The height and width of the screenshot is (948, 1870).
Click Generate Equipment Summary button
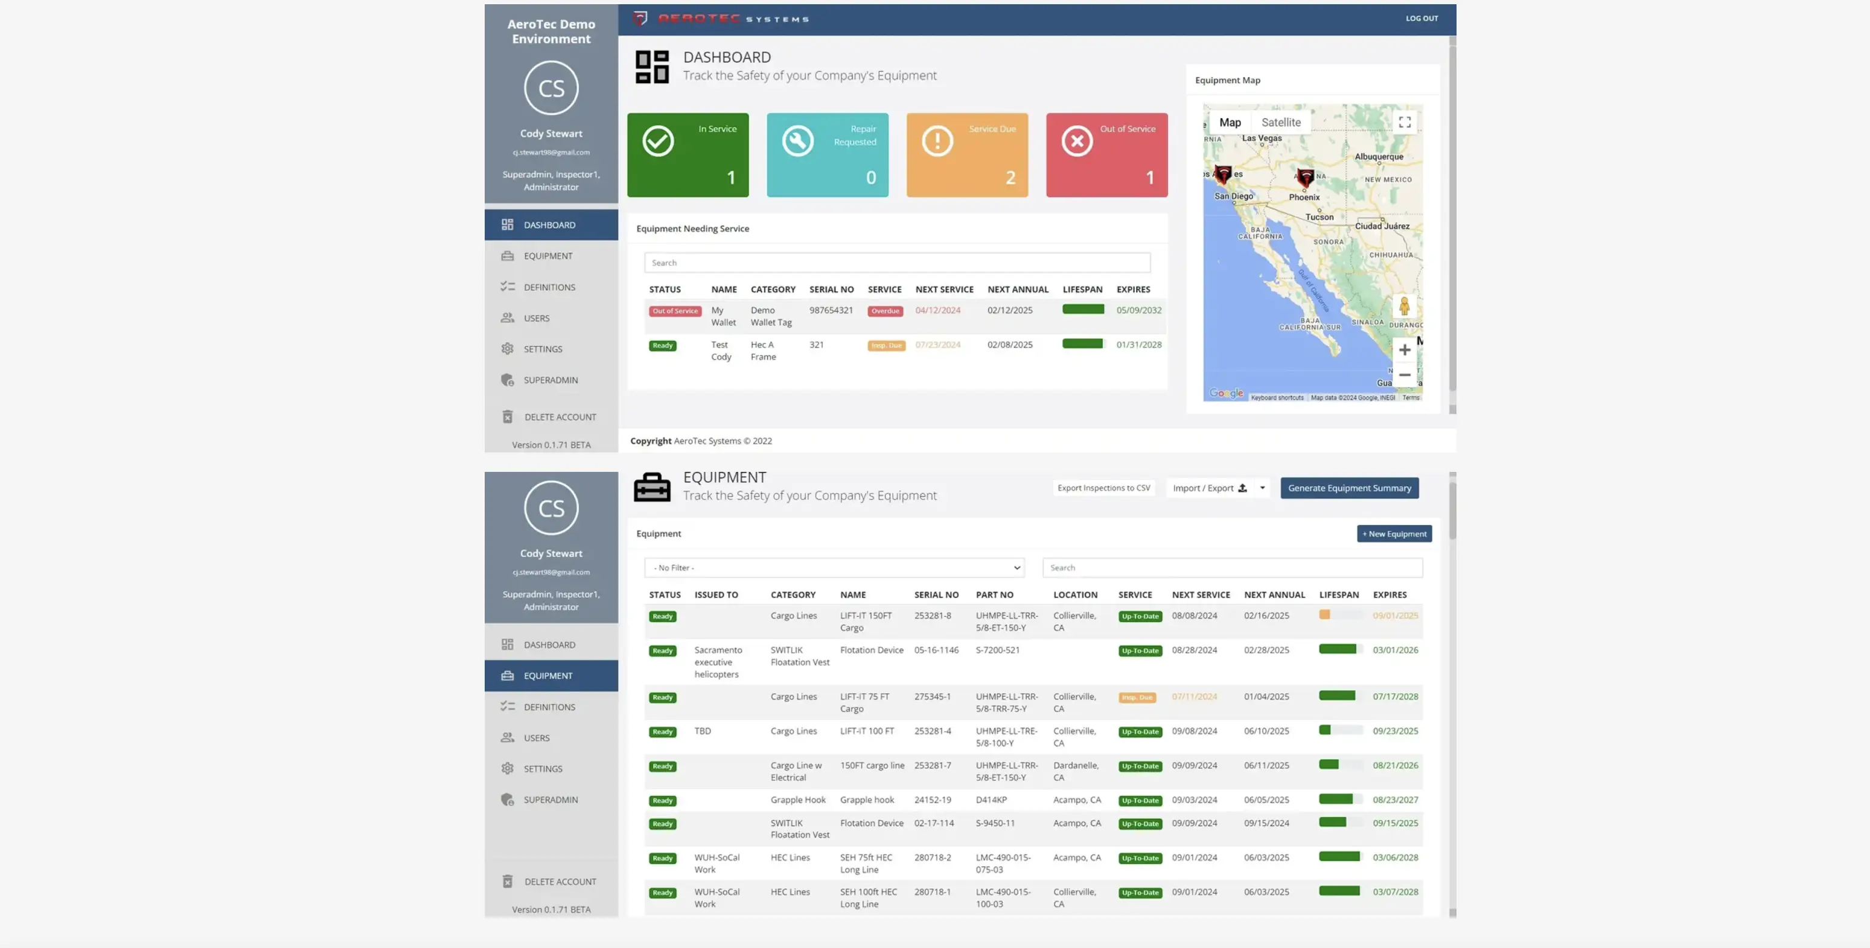pos(1349,488)
